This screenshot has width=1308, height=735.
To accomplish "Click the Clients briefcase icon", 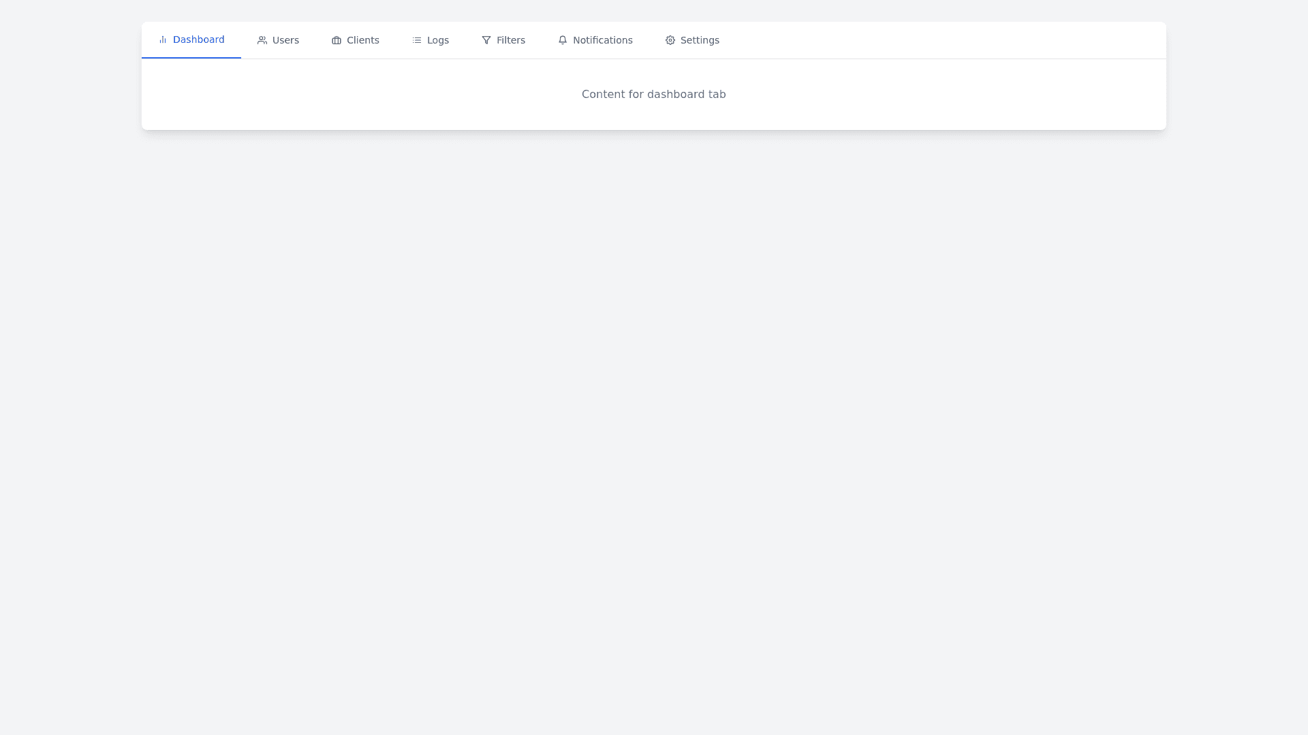I will point(337,41).
